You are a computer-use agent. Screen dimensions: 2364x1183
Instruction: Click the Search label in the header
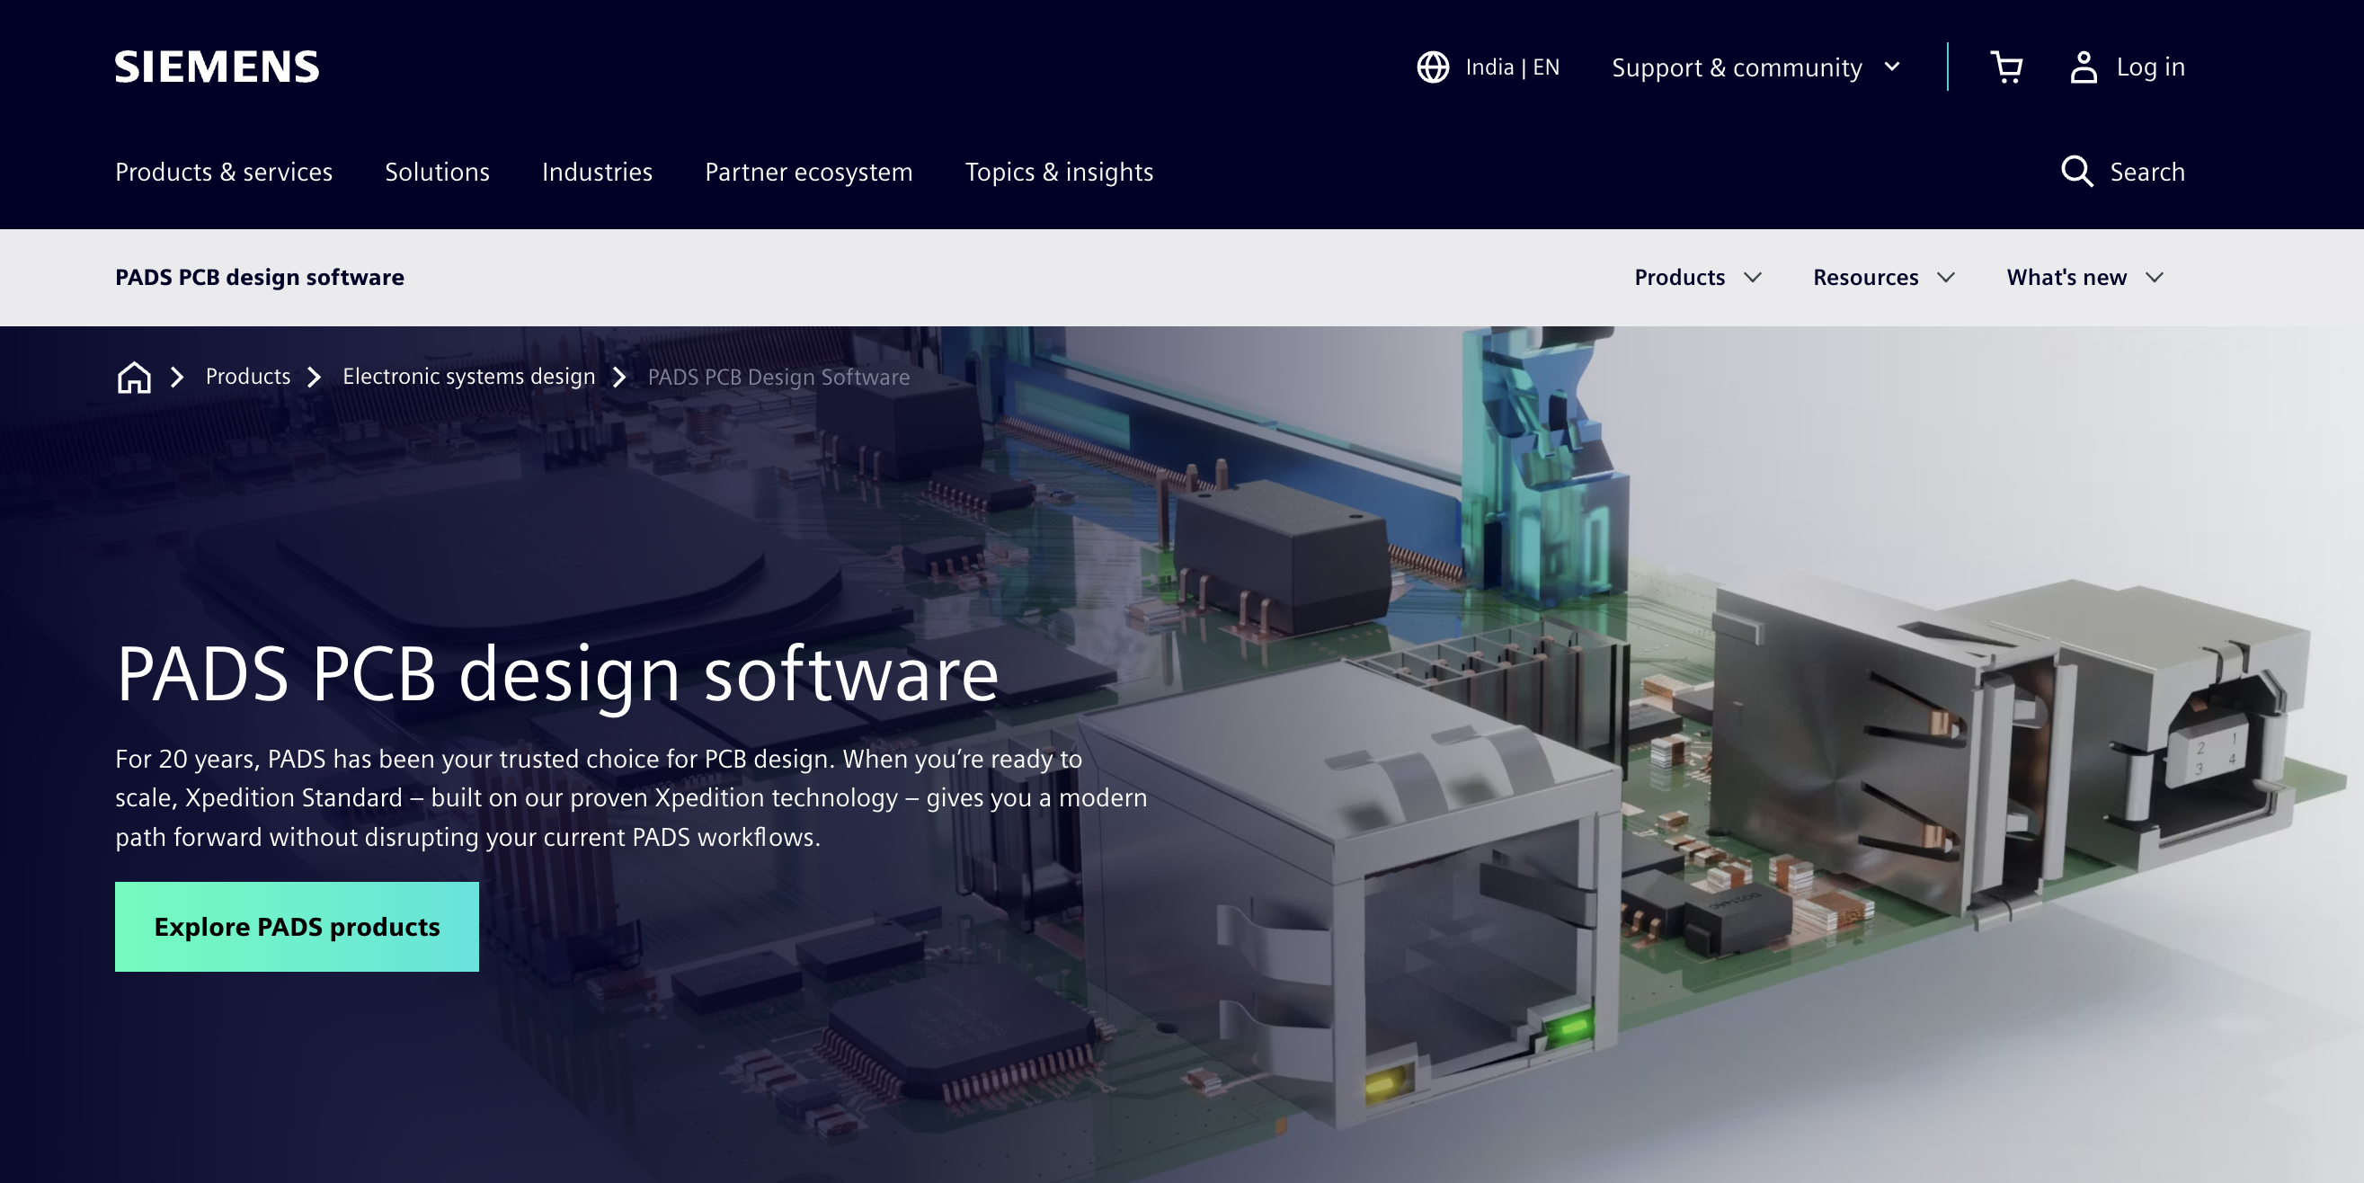2146,172
